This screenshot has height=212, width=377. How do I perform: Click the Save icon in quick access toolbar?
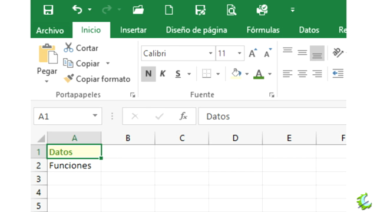tap(48, 10)
